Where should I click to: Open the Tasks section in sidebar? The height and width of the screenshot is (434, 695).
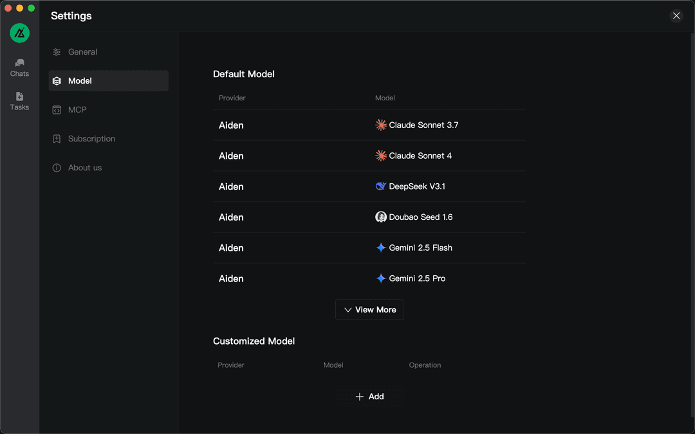pyautogui.click(x=19, y=101)
